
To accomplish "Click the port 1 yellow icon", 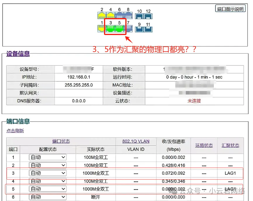I will (x=102, y=28).
